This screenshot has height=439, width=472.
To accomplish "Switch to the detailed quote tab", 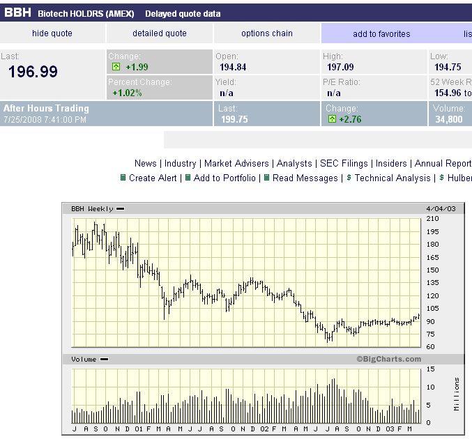I will point(160,33).
